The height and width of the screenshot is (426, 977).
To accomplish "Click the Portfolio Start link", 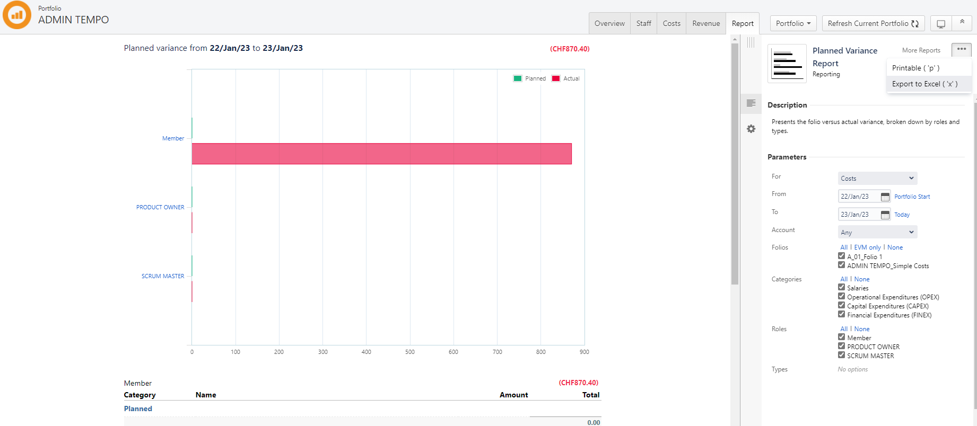I will click(x=912, y=197).
